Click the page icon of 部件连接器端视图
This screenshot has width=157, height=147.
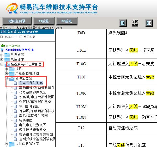15,130
